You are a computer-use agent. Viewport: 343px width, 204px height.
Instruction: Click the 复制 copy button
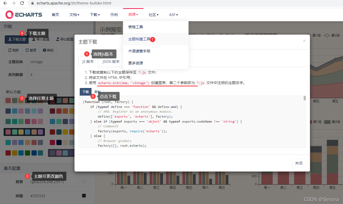pos(97,92)
